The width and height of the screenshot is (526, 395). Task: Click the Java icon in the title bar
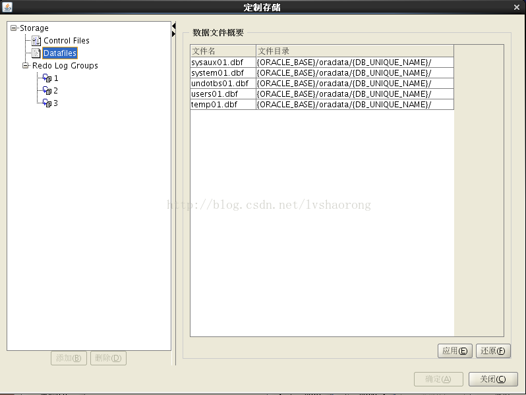pos(7,7)
